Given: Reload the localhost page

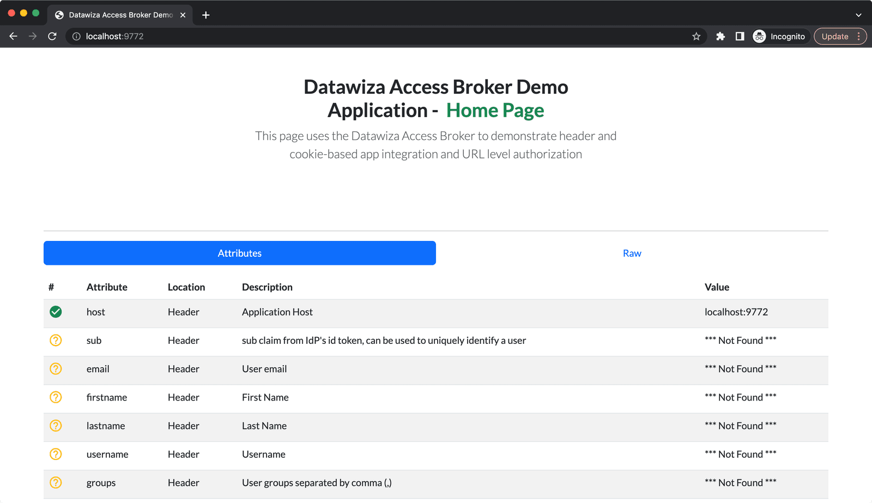Looking at the screenshot, I should pyautogui.click(x=52, y=37).
